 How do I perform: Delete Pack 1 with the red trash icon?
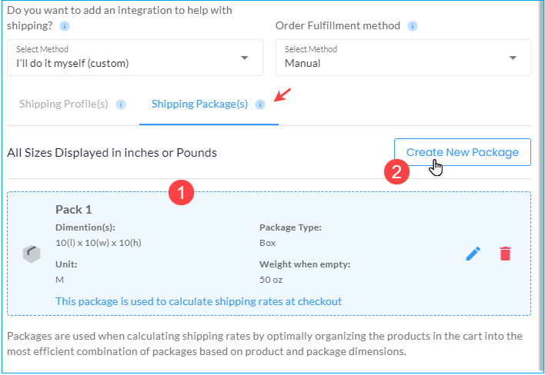[x=505, y=254]
